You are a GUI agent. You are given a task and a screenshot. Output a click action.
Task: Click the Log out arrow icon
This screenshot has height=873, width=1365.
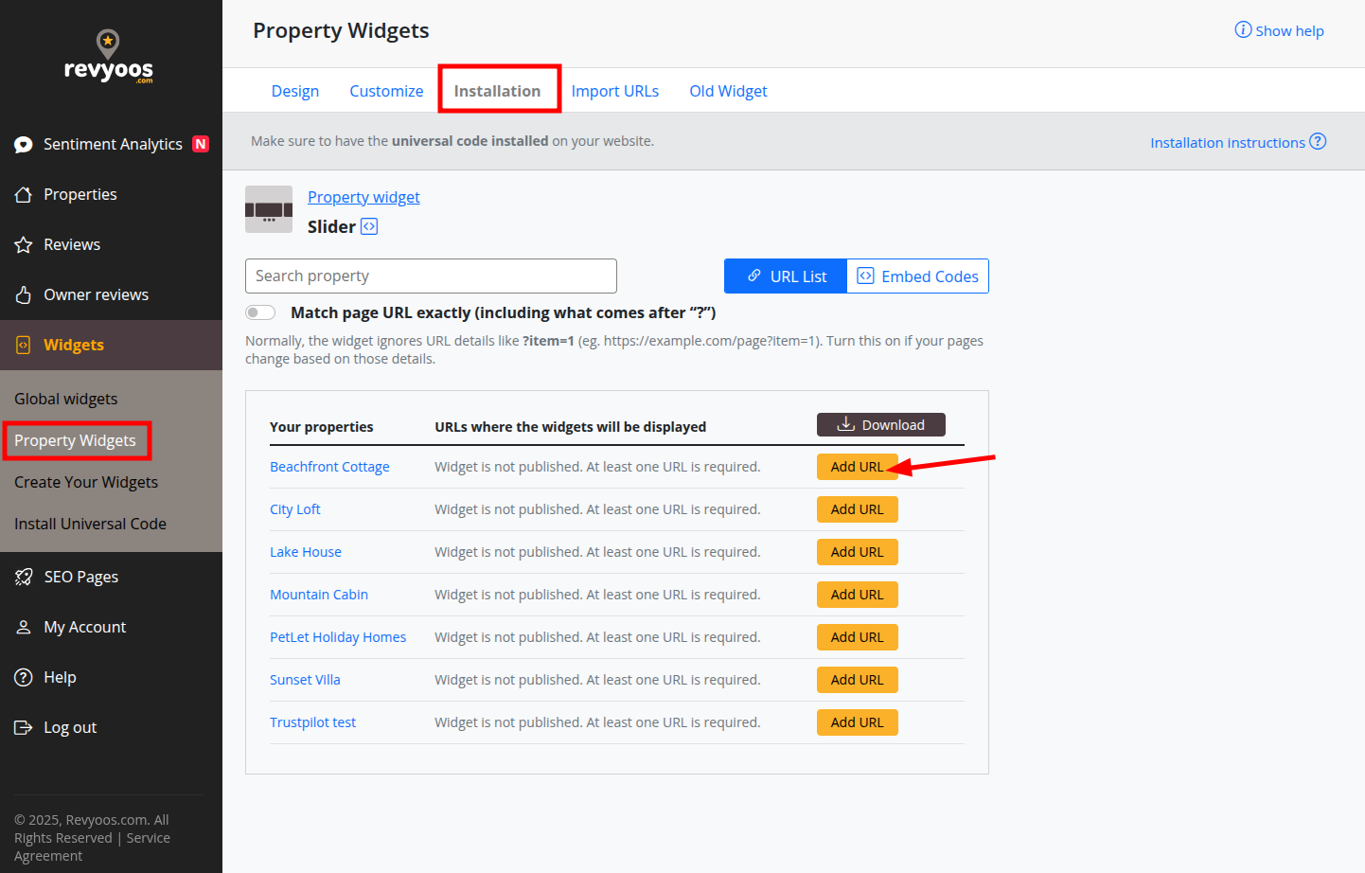[24, 728]
